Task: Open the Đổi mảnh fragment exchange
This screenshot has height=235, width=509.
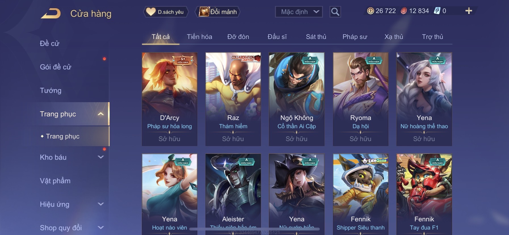Action: point(218,12)
